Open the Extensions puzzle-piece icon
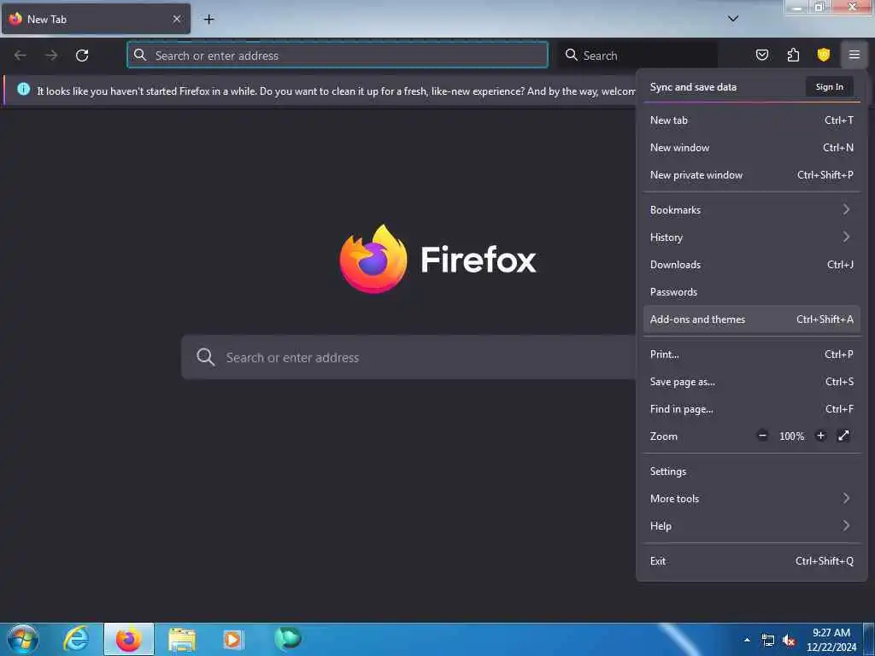Screen dimensions: 875x656 click(793, 55)
